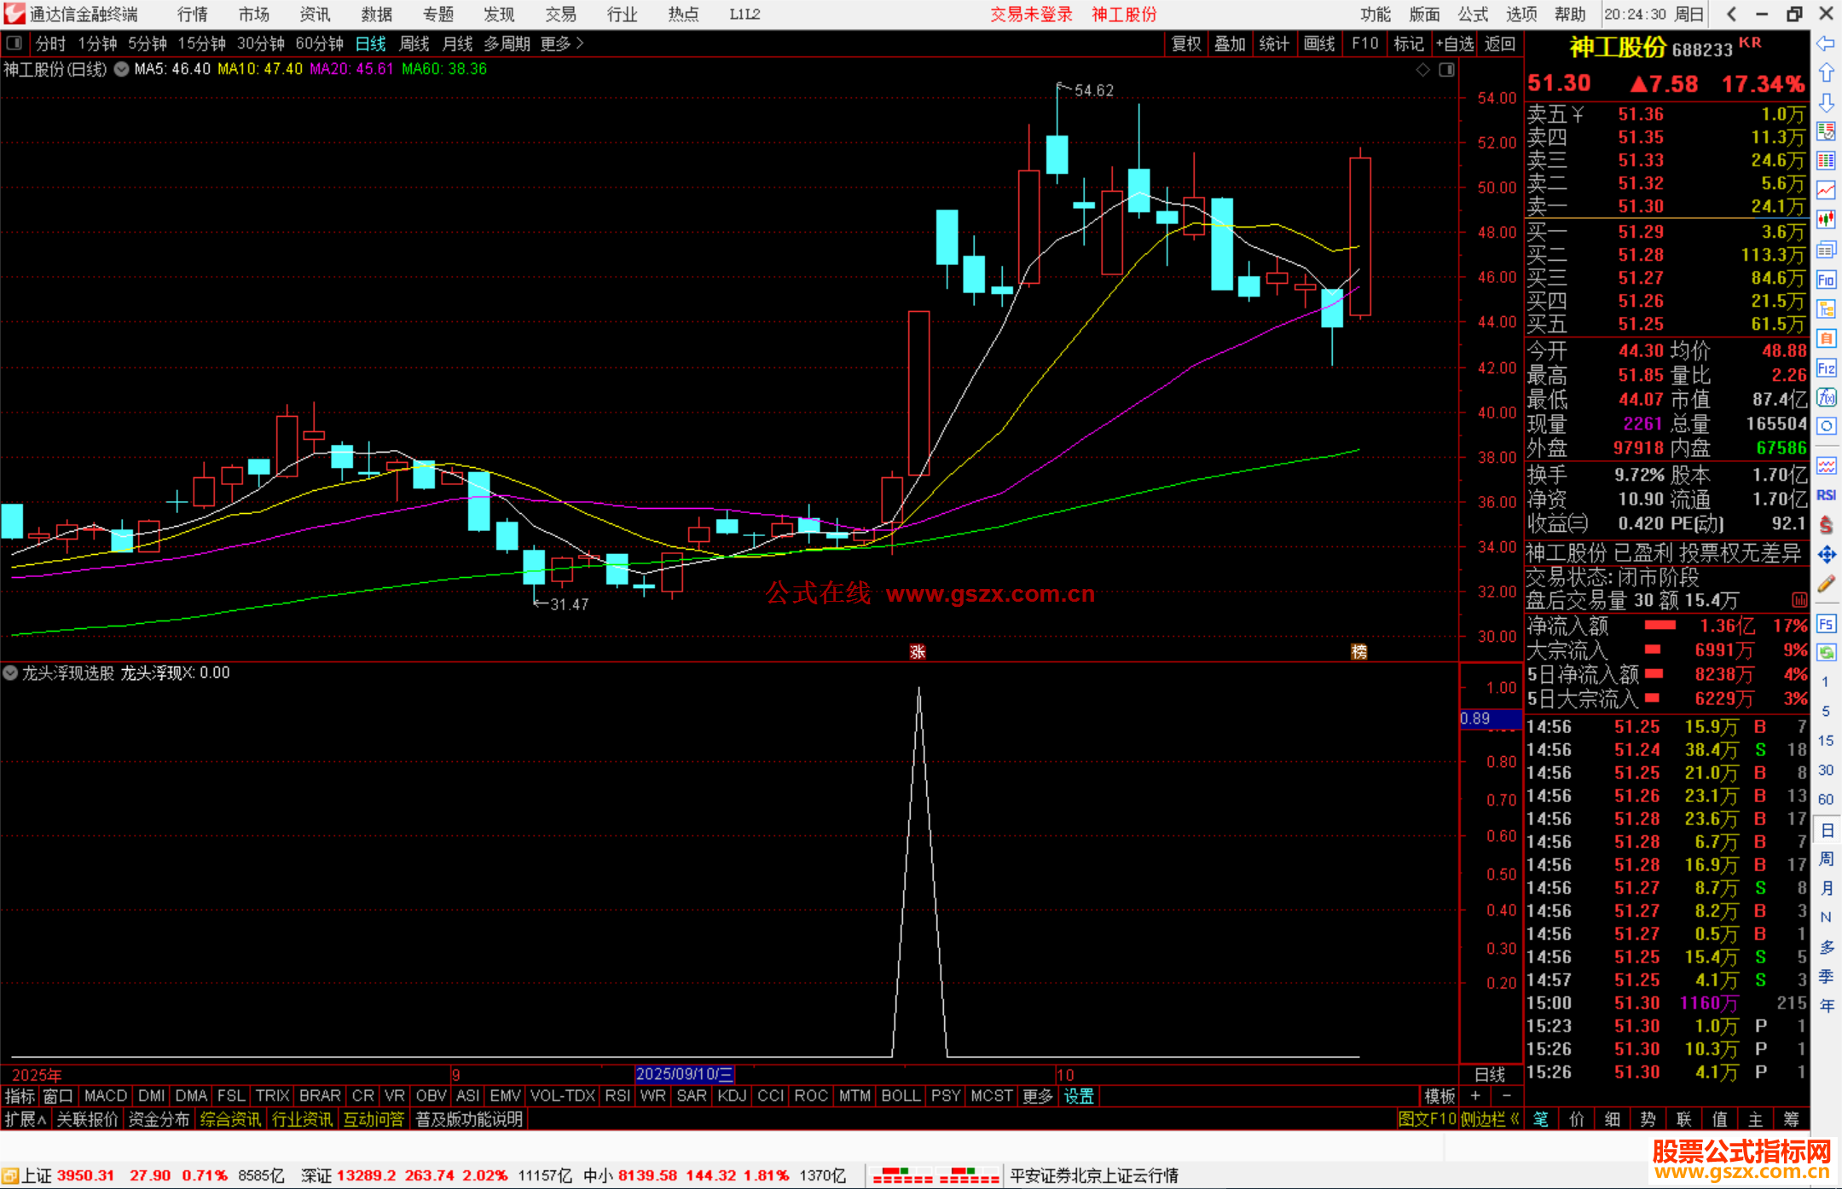Expand the 更多 period options chevron

(580, 43)
